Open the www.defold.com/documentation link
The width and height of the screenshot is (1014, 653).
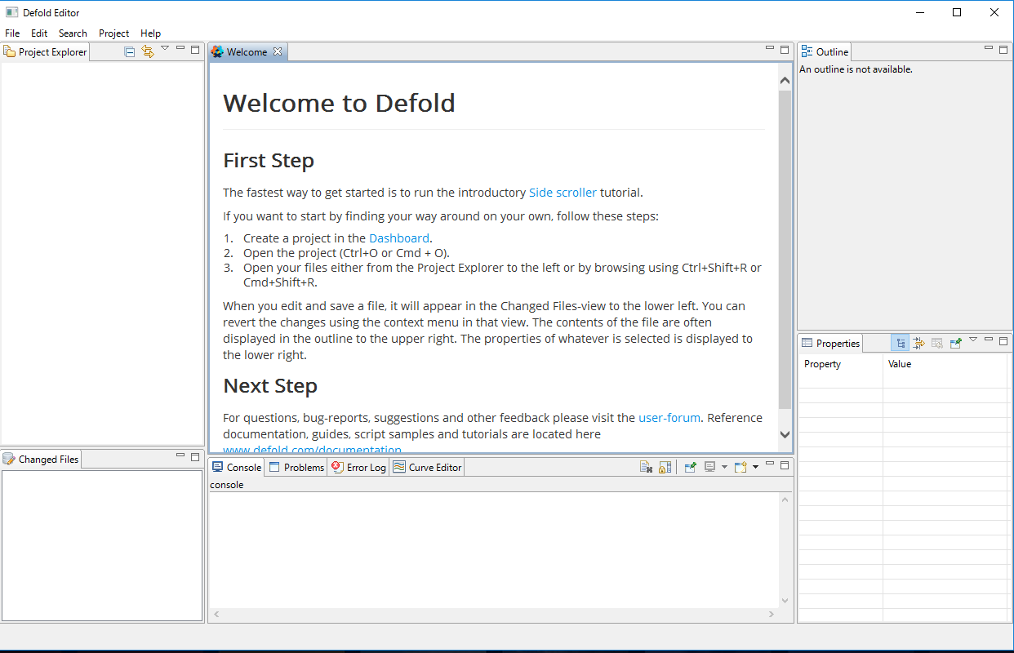[312, 450]
